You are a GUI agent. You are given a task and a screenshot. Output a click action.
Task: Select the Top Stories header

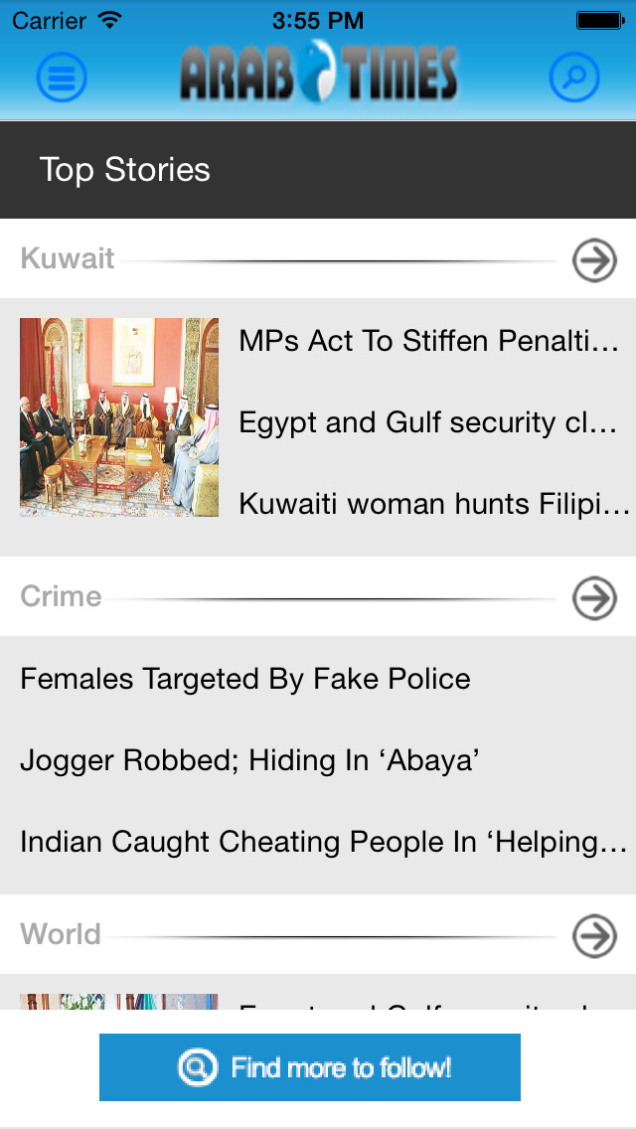(125, 170)
